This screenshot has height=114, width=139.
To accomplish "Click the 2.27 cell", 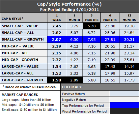I will click(x=56, y=60).
